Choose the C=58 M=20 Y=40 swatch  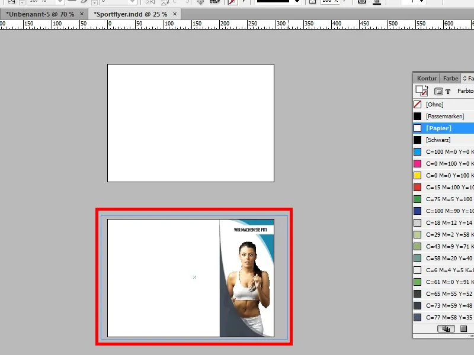(x=443, y=258)
